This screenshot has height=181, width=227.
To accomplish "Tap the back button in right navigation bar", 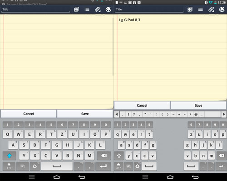I will pyautogui.click(x=195, y=177).
